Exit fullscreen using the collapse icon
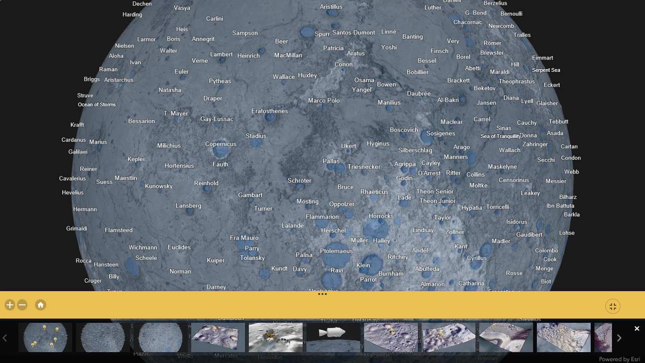Image resolution: width=645 pixels, height=363 pixels. pyautogui.click(x=613, y=306)
